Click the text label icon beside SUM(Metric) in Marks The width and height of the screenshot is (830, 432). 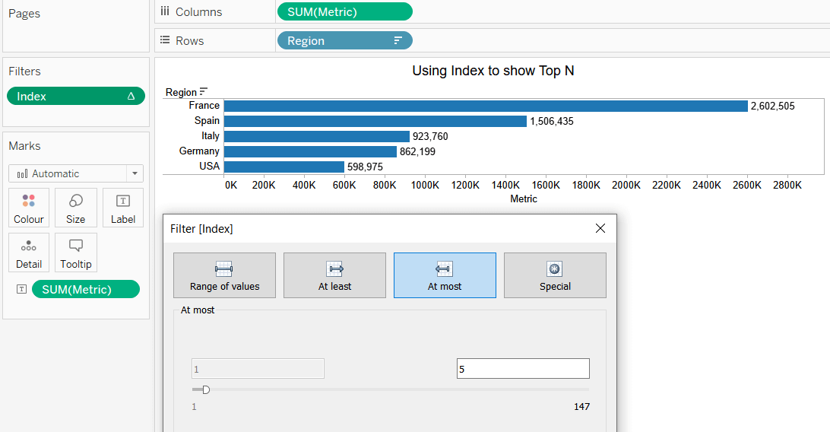point(22,289)
